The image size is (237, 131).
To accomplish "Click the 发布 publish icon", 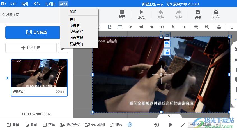I will [x=216, y=14].
